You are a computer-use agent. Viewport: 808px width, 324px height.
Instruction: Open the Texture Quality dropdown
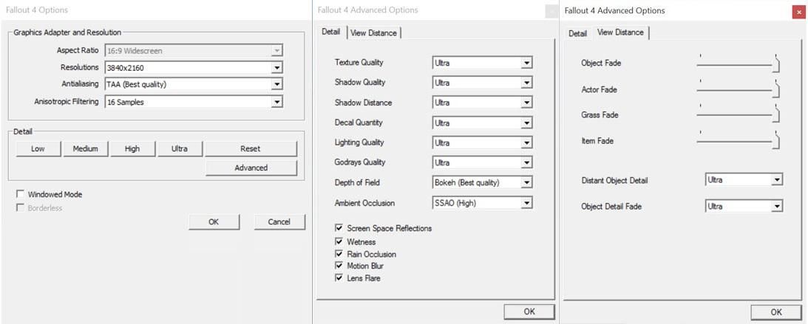482,63
